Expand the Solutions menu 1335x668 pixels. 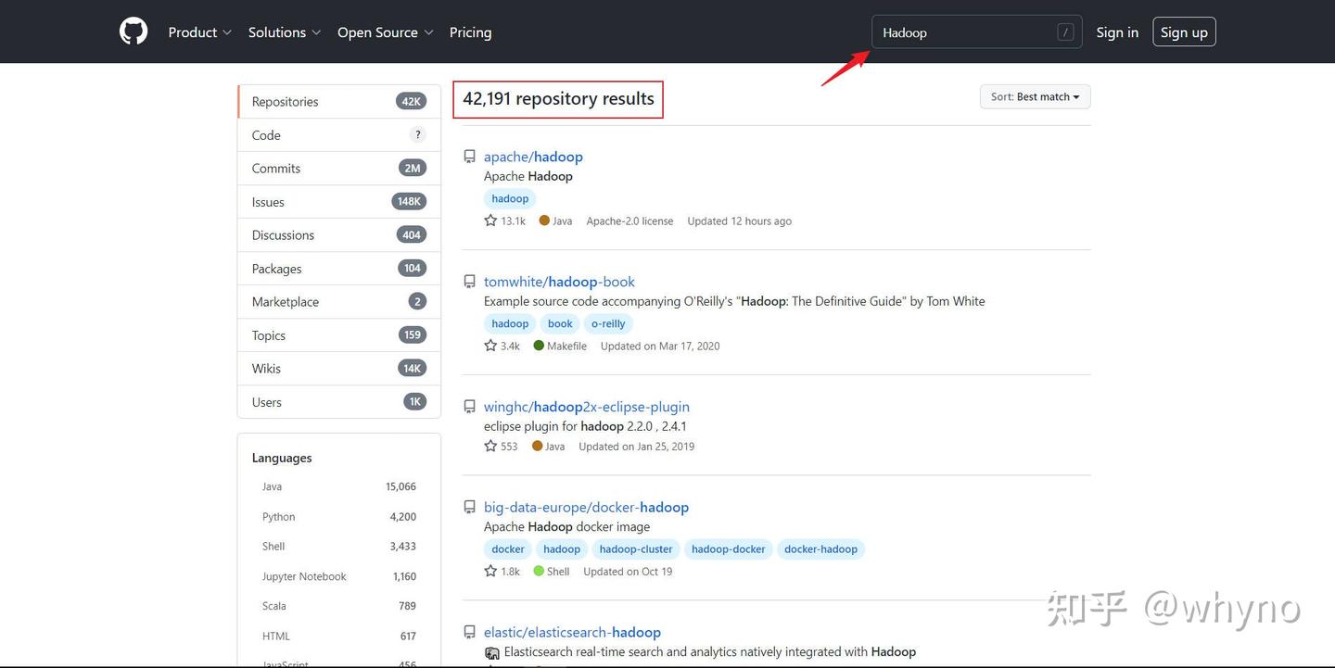tap(285, 32)
